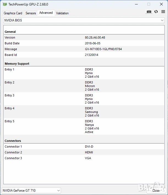Select the Connector 2 HDMI row

[84, 152]
